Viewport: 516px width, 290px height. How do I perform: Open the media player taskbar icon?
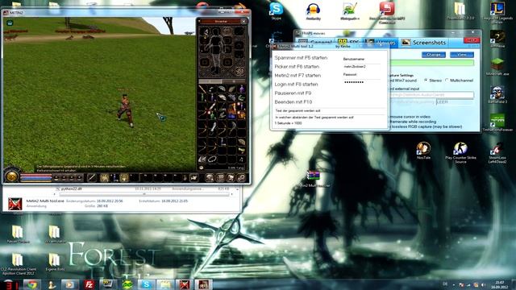70,284
